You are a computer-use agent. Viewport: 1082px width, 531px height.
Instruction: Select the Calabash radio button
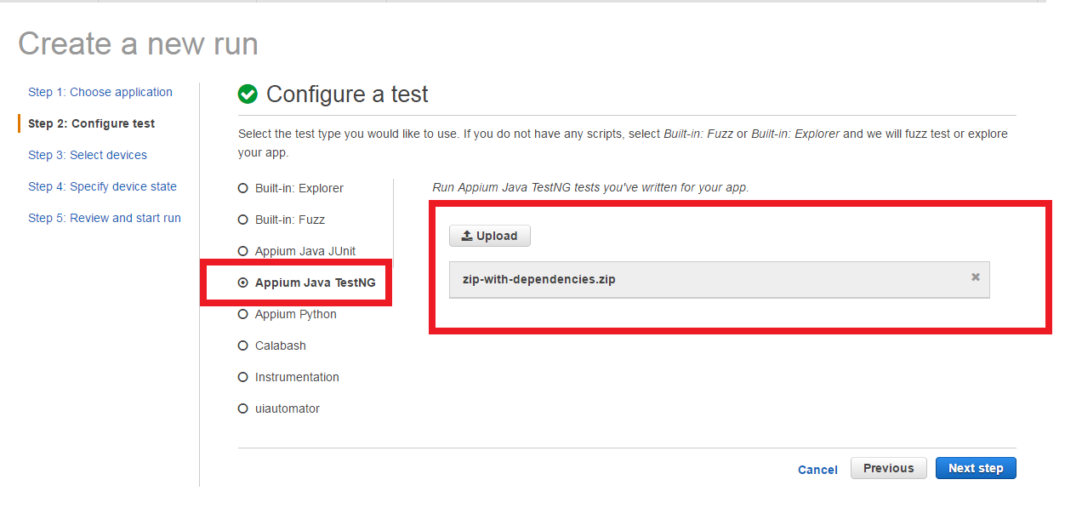pyautogui.click(x=243, y=345)
